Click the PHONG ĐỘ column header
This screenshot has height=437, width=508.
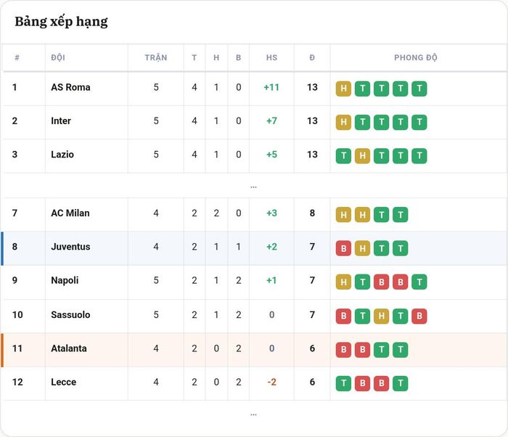coord(416,57)
